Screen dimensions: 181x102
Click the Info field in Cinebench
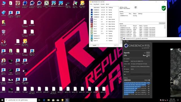140,74
